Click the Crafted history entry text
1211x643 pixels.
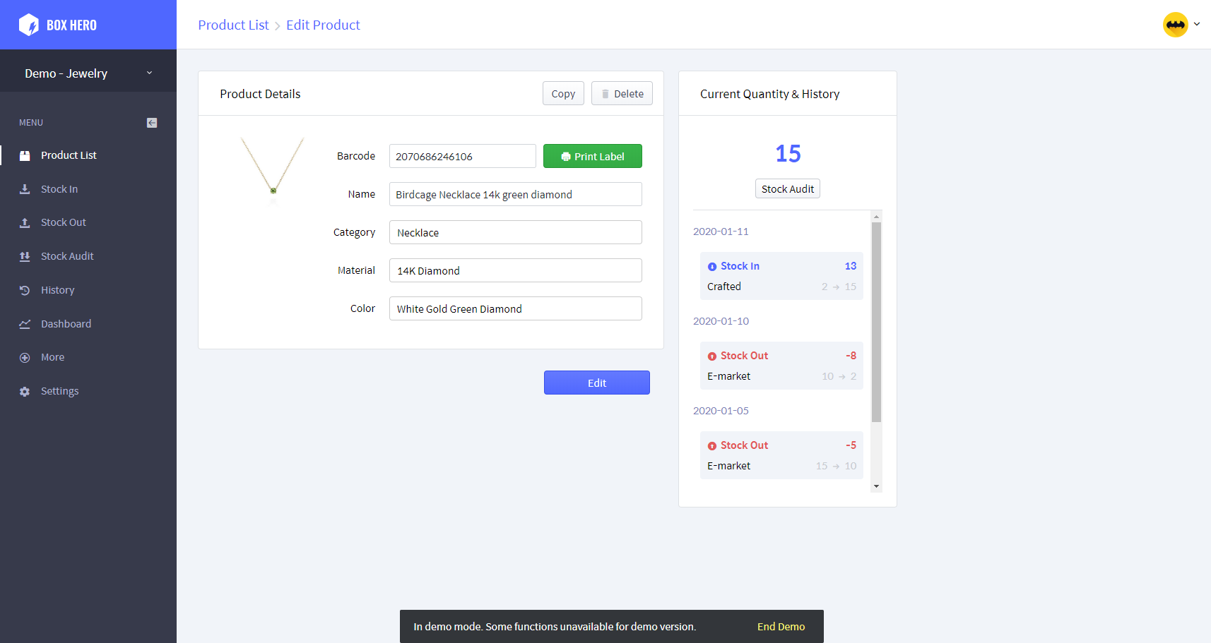point(724,287)
